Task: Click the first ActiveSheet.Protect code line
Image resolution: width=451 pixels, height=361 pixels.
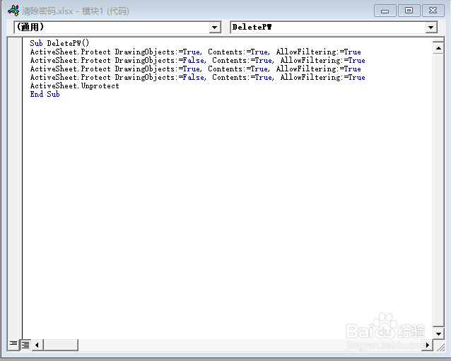Action: click(195, 52)
